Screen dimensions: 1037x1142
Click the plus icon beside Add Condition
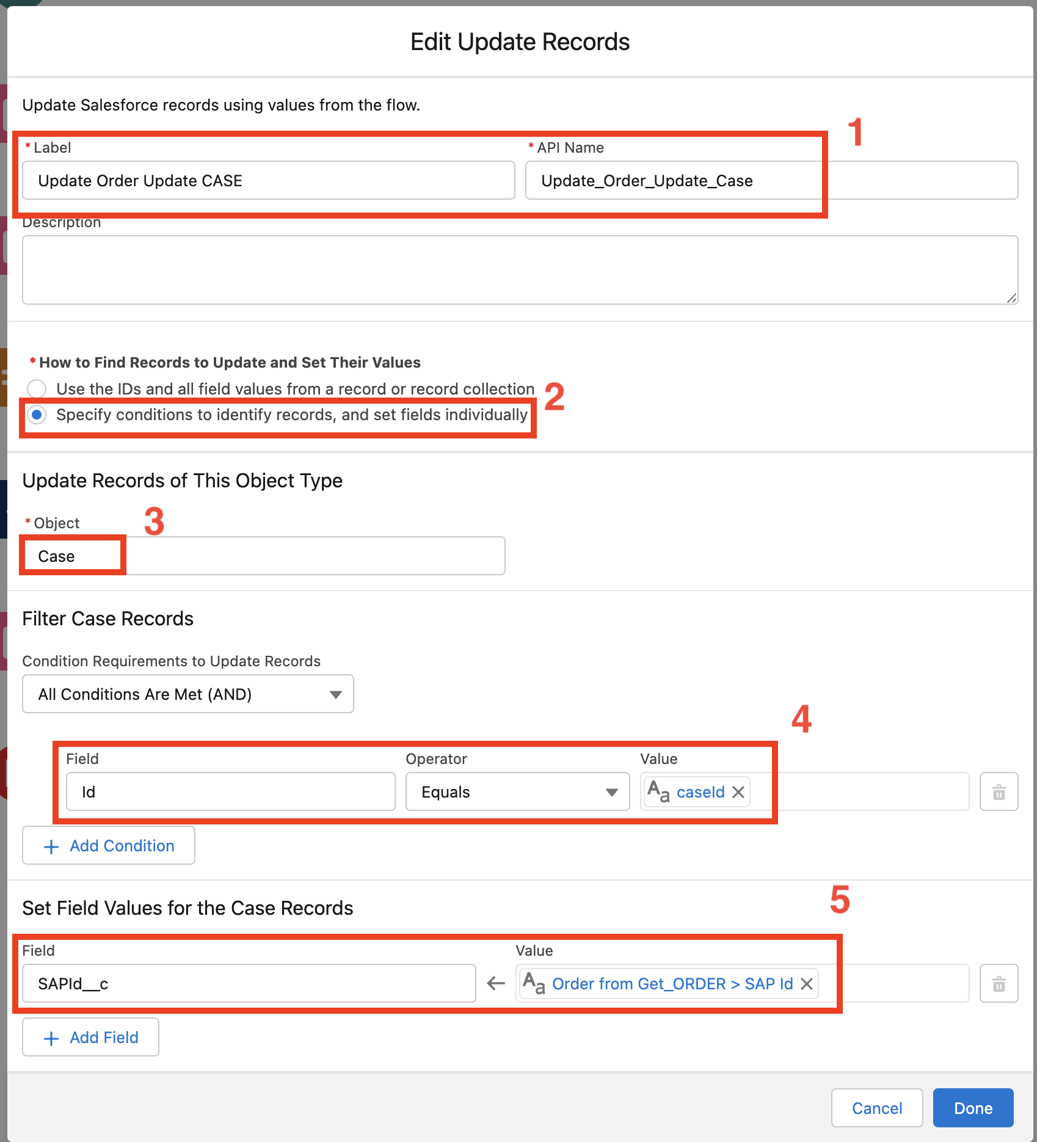(51, 846)
